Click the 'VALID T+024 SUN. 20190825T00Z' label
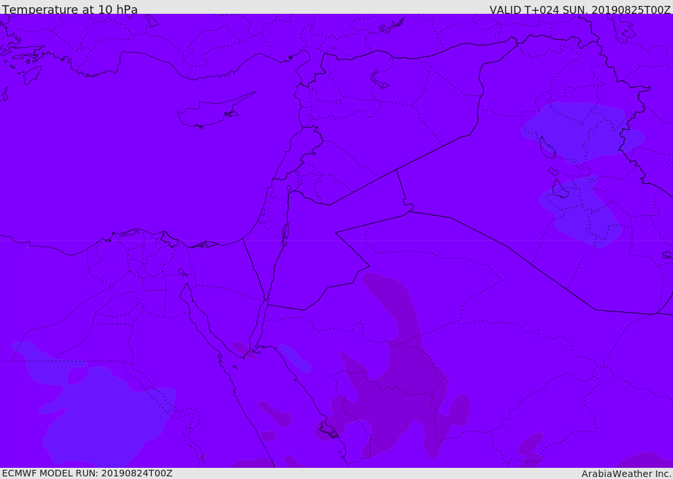This screenshot has height=479, width=673. 580,10
